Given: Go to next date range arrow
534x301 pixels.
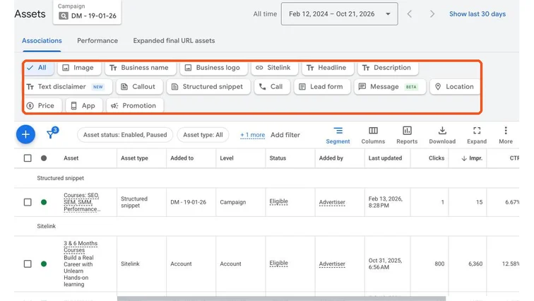Looking at the screenshot, I should (432, 14).
